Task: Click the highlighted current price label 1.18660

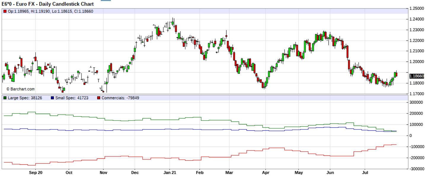Action: pyautogui.click(x=416, y=76)
